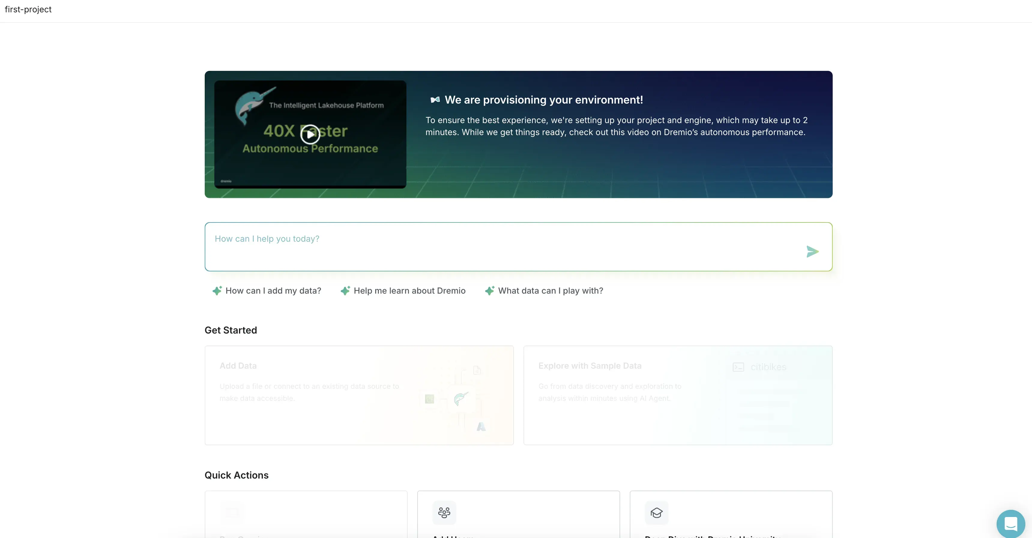1032x538 pixels.
Task: Click the Get Started heading
Action: click(231, 330)
